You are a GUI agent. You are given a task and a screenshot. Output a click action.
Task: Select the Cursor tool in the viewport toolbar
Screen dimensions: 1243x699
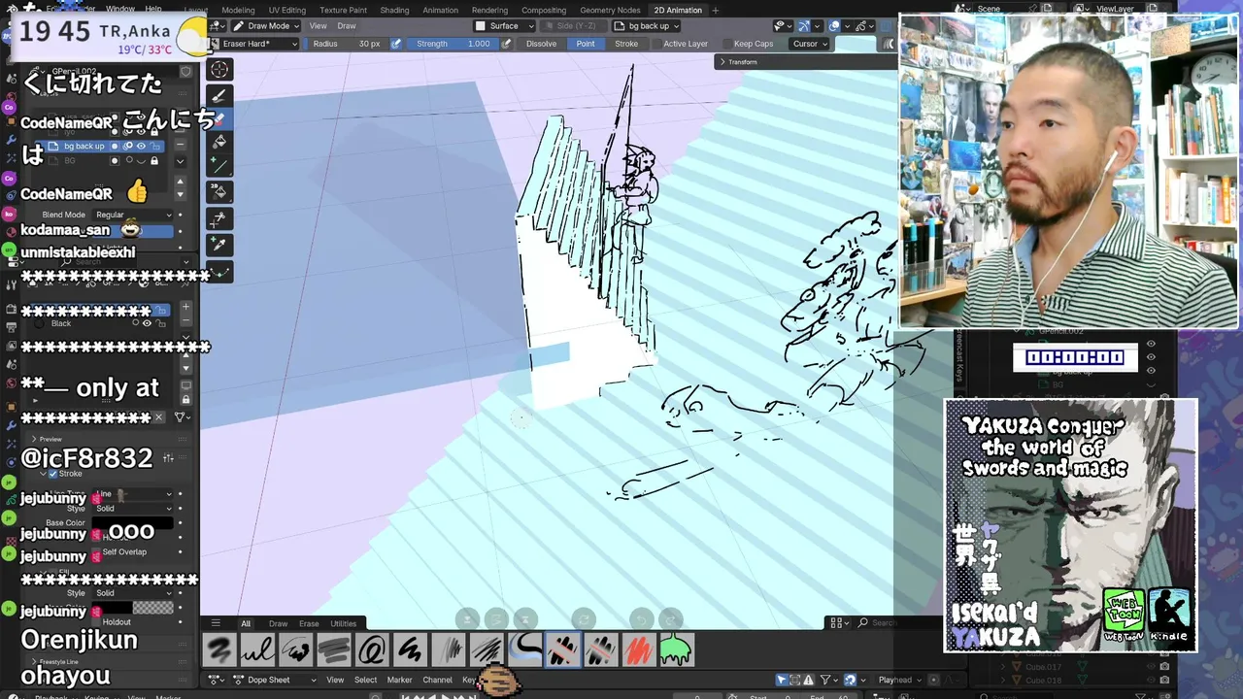pos(219,69)
